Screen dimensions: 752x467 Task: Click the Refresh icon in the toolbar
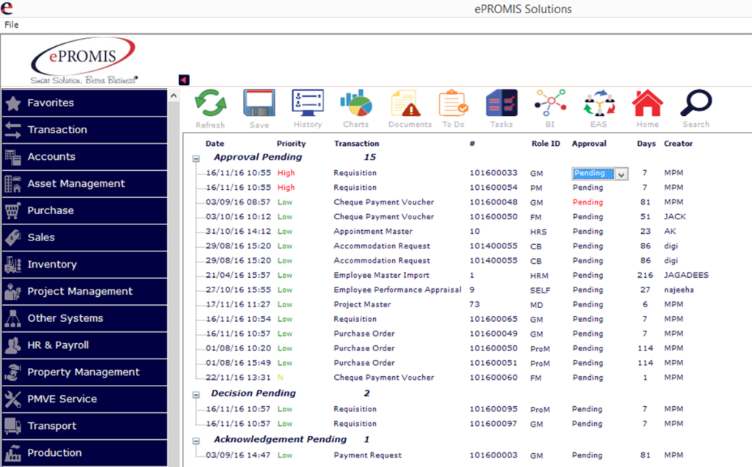point(211,104)
